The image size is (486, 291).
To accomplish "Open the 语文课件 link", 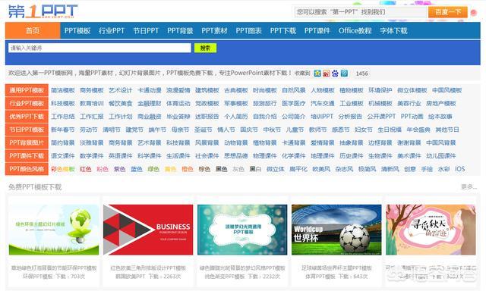I will click(63, 156).
